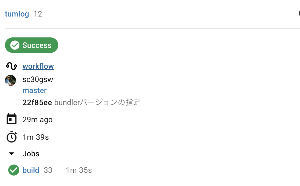The height and width of the screenshot is (186, 300).
Task: Open the workflow link
Action: [38, 66]
